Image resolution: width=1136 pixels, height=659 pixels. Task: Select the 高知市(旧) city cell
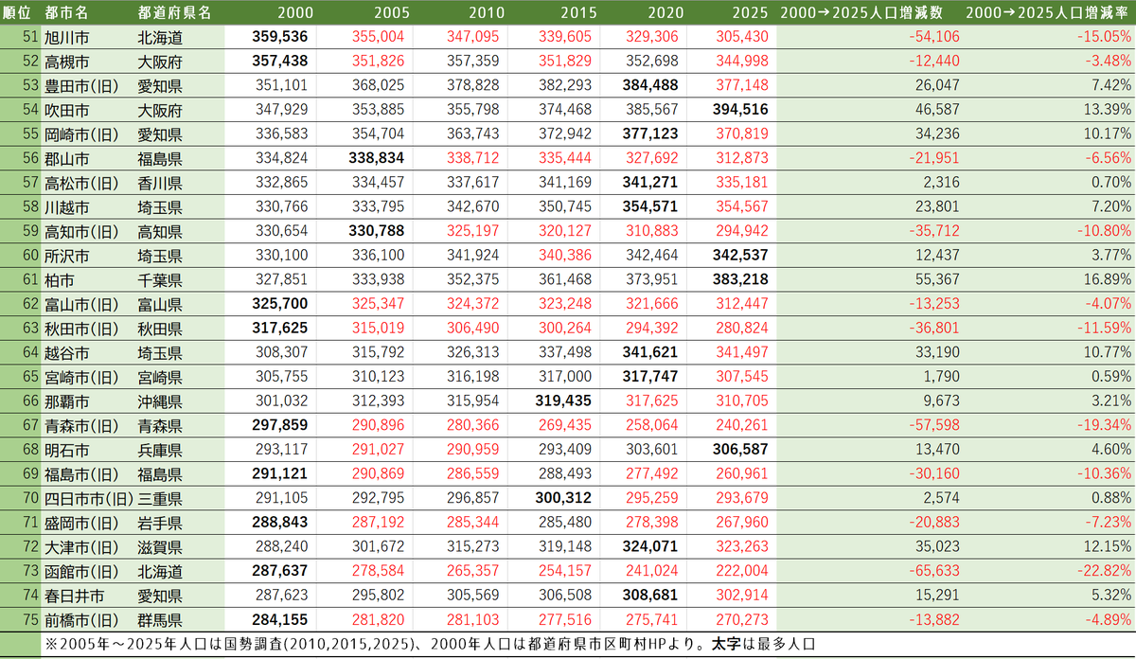pos(81,230)
